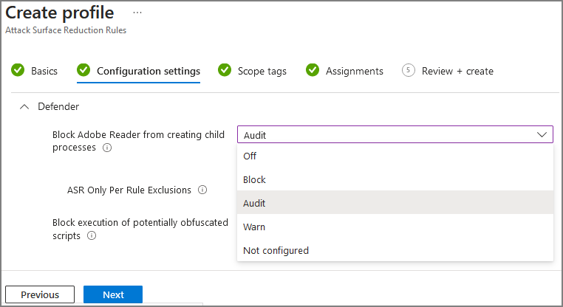Image resolution: width=563 pixels, height=307 pixels.
Task: Click the step 5 circle icon
Action: click(x=409, y=71)
